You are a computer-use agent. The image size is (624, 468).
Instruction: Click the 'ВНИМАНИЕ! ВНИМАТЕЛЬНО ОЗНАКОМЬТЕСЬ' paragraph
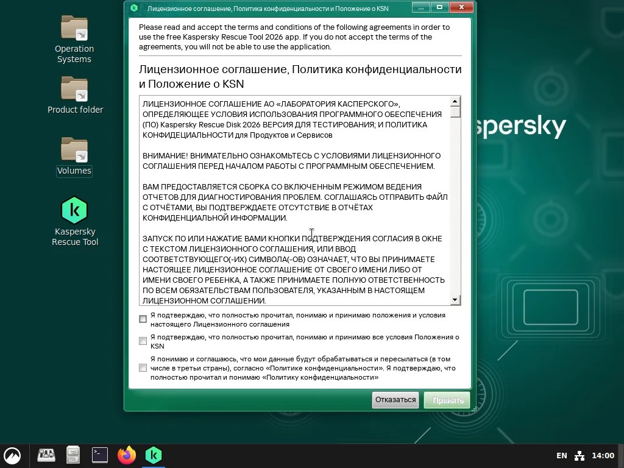292,161
